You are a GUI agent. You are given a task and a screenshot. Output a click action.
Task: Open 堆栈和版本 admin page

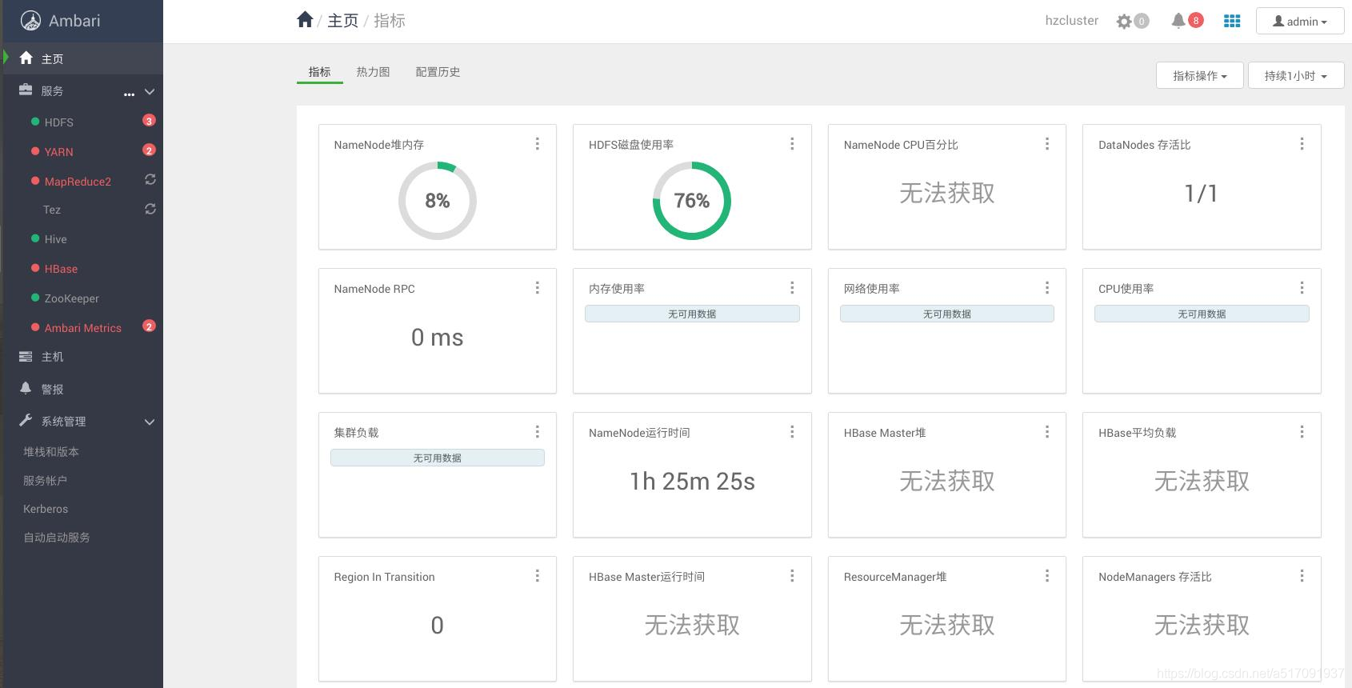[x=51, y=452]
